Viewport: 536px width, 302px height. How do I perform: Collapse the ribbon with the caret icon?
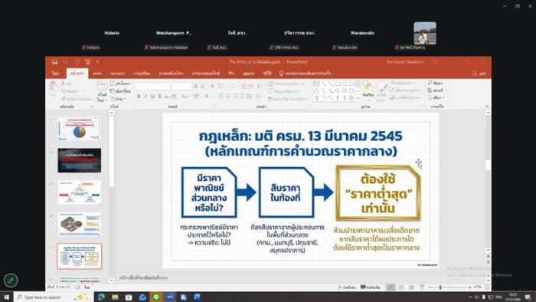(x=487, y=107)
